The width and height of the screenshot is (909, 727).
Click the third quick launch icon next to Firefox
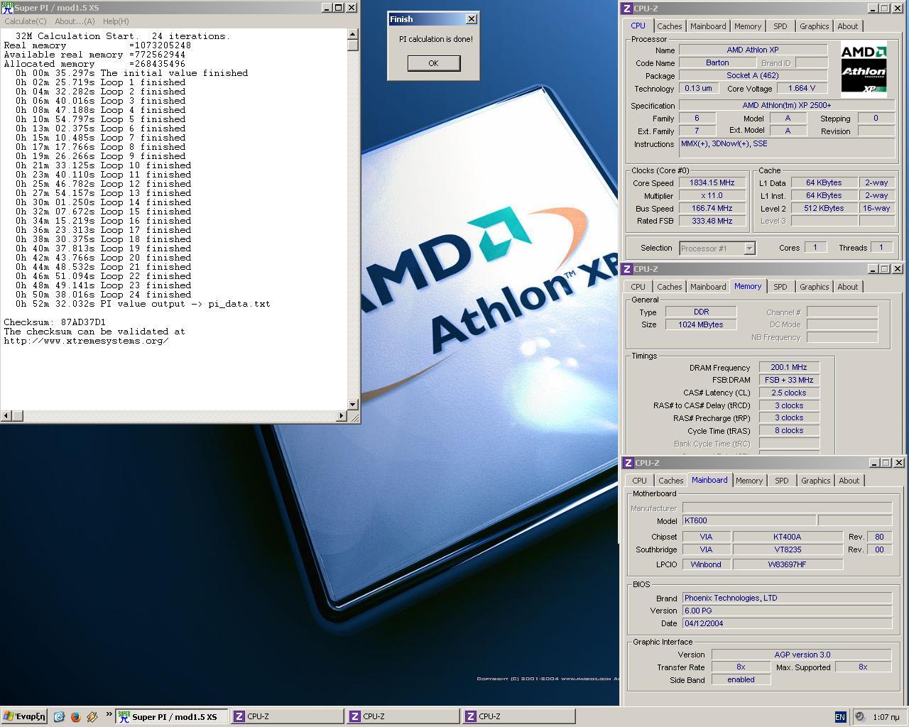pyautogui.click(x=92, y=716)
